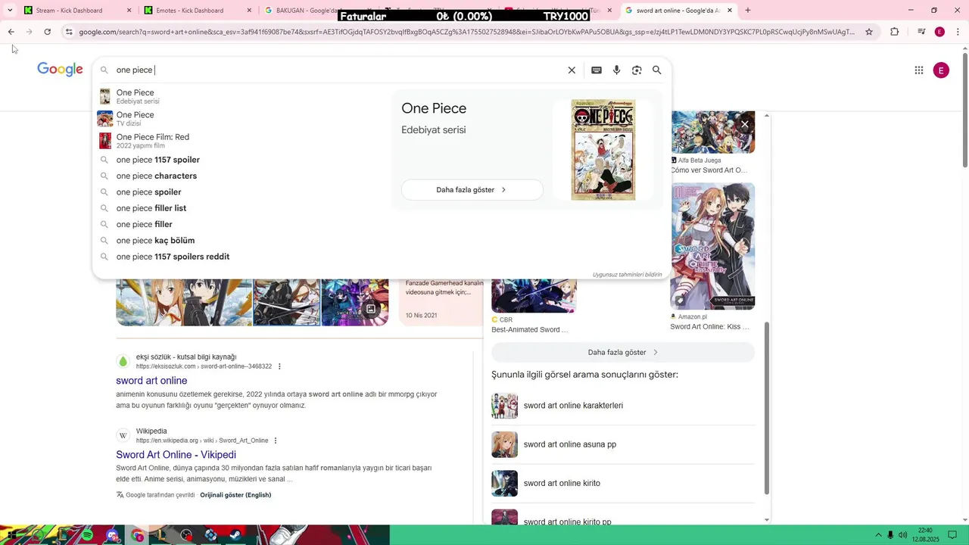Viewport: 969px width, 545px height.
Task: Open new browser tab
Action: [x=748, y=11]
